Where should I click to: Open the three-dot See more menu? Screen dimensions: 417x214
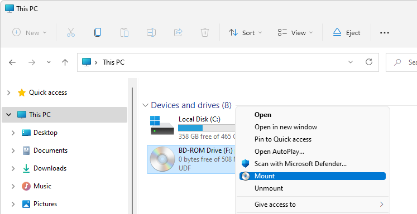[385, 33]
